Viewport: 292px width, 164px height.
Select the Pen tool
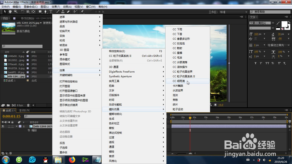click(x=45, y=12)
